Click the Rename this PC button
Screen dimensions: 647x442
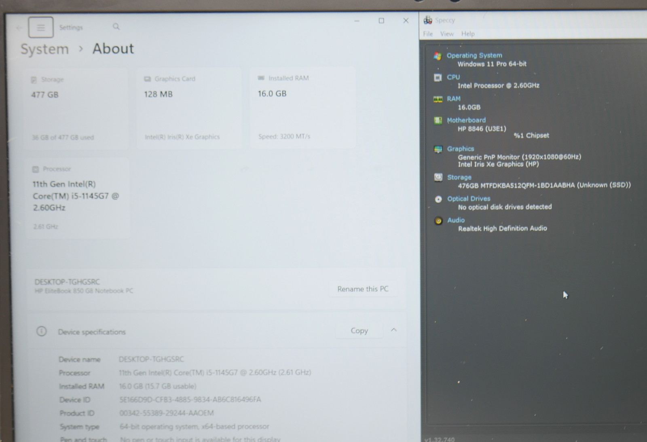(x=363, y=289)
